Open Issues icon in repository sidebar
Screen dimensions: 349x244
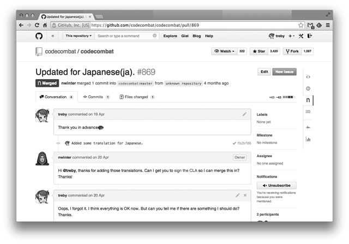pos(308,88)
